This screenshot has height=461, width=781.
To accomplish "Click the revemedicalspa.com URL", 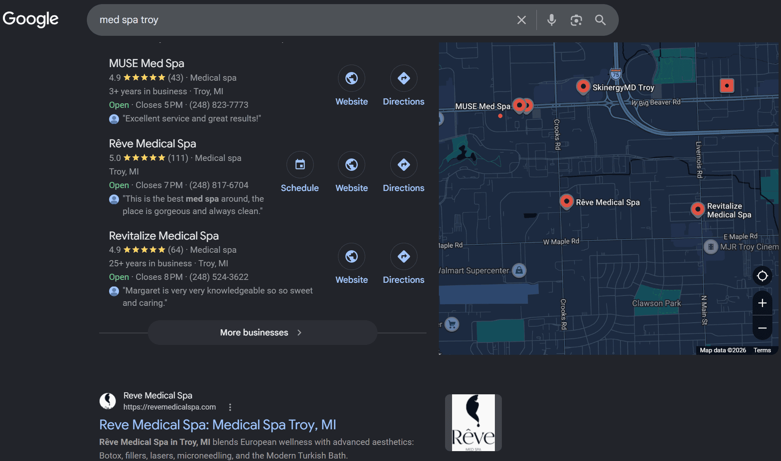I will [170, 407].
